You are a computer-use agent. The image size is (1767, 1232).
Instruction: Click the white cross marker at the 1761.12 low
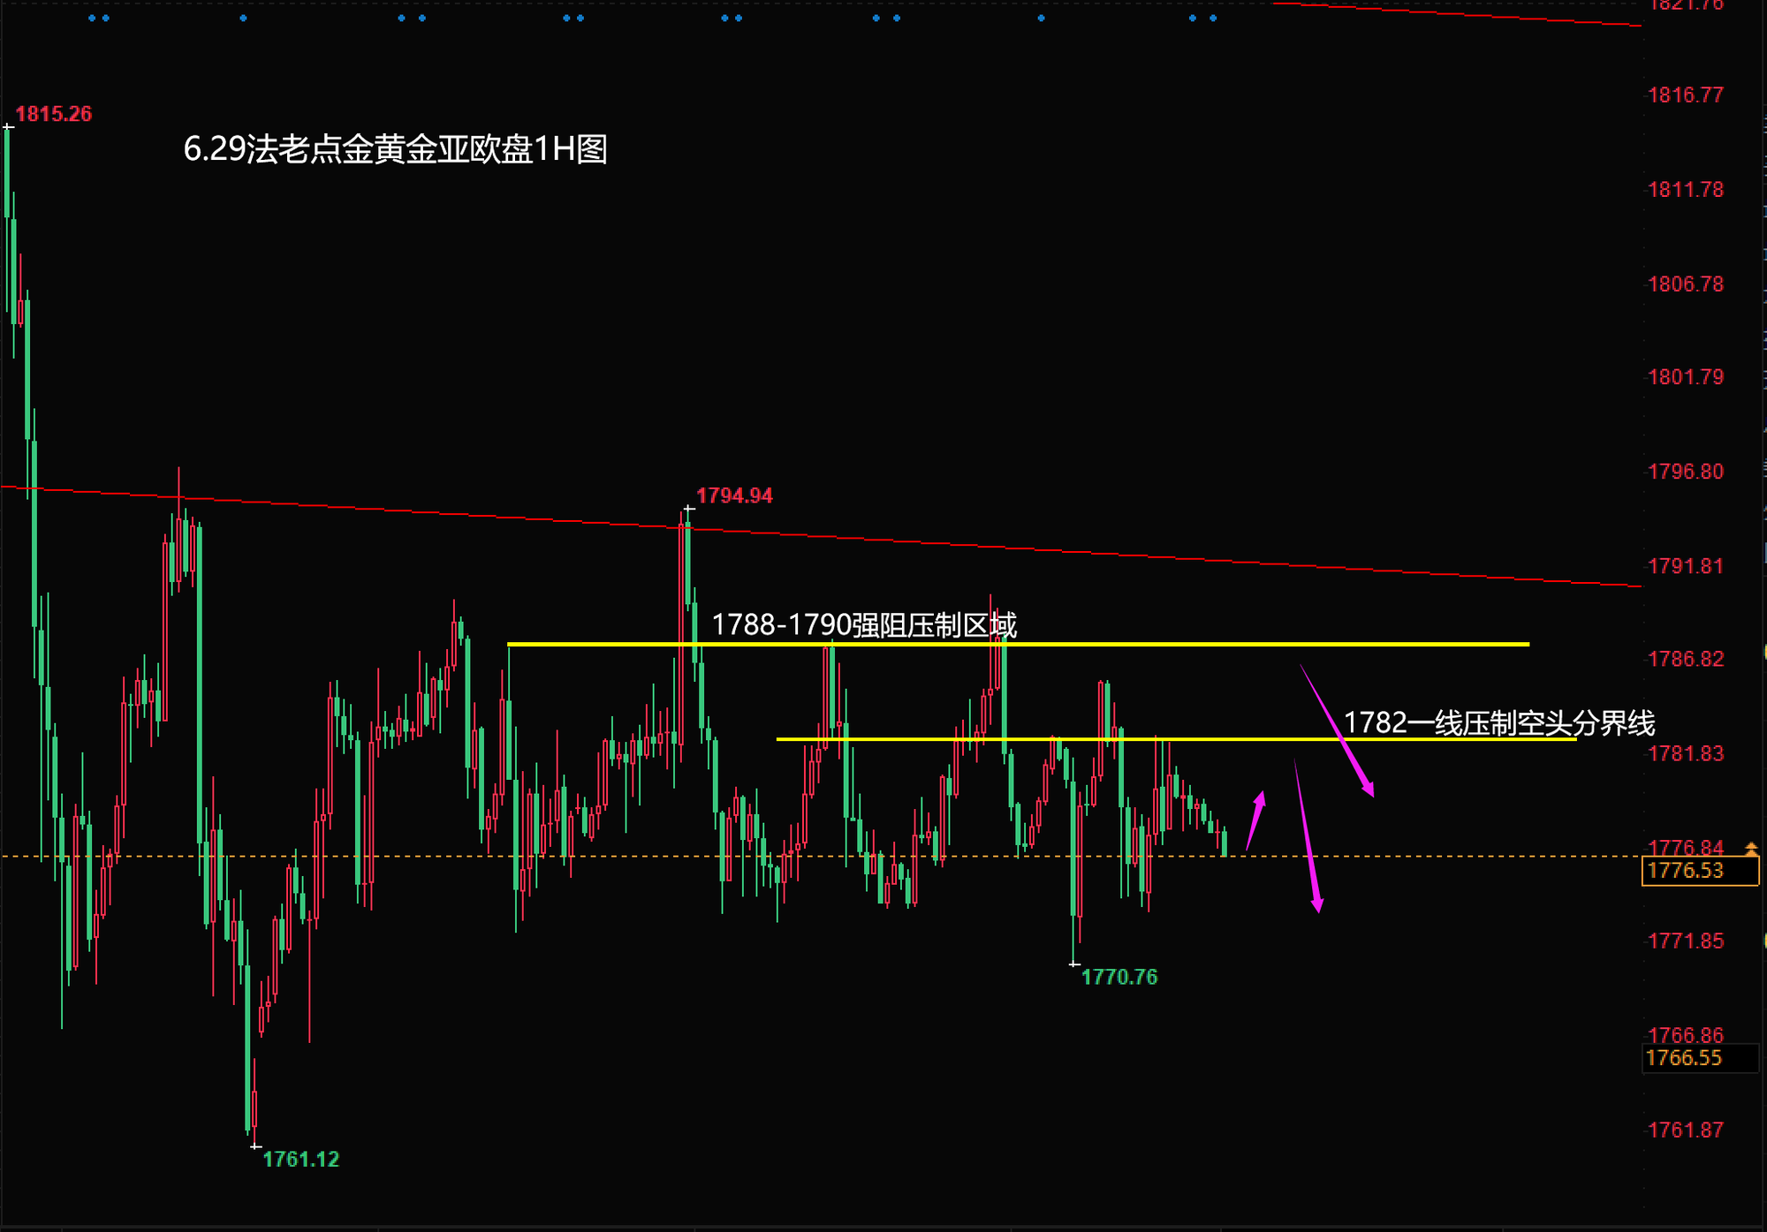point(255,1146)
